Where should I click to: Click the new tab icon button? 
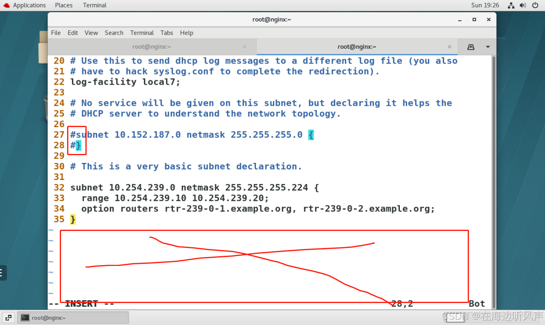click(x=471, y=47)
